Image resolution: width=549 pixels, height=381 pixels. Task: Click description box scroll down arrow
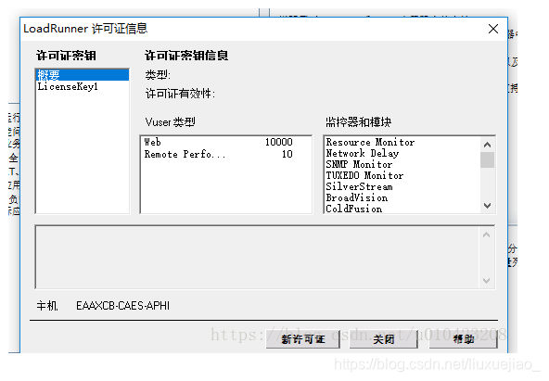click(486, 280)
